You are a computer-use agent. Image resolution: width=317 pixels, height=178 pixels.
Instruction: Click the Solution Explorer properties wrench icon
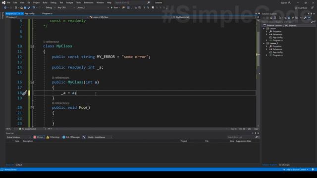(x=305, y=18)
